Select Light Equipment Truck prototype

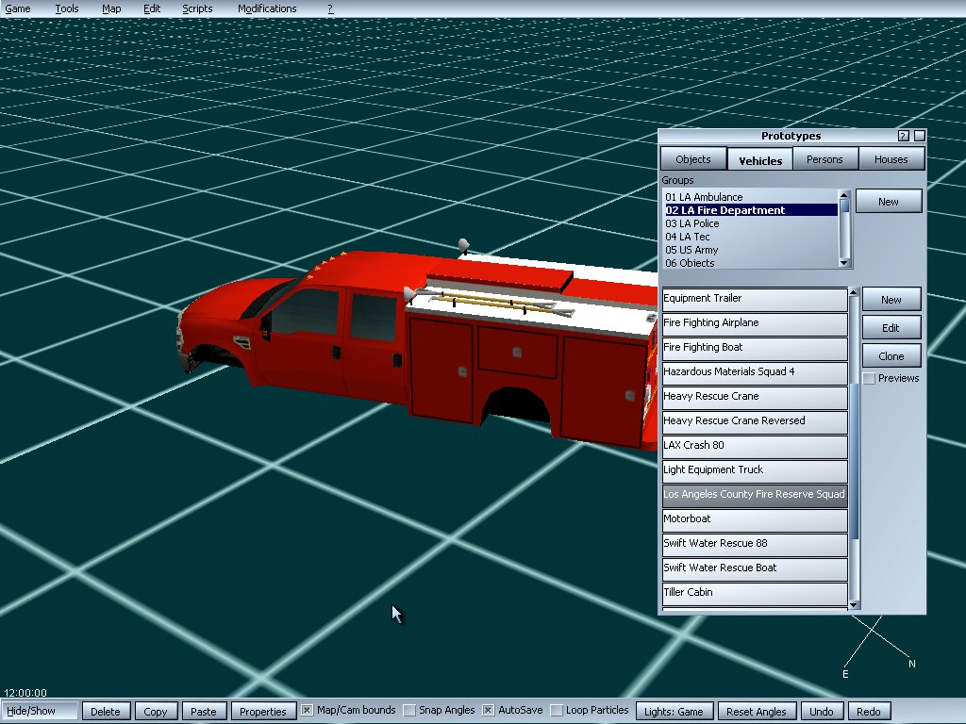(755, 471)
